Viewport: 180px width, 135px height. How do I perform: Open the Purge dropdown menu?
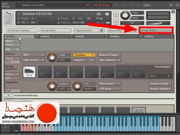coord(102,18)
